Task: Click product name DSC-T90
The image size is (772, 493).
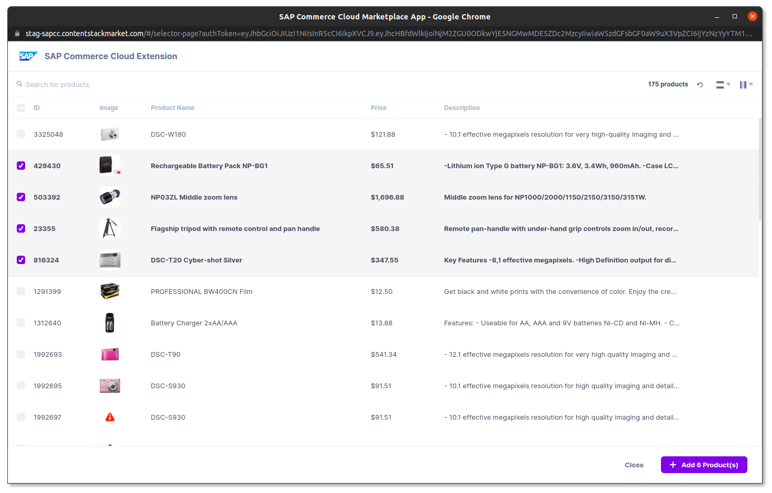Action: click(x=166, y=355)
